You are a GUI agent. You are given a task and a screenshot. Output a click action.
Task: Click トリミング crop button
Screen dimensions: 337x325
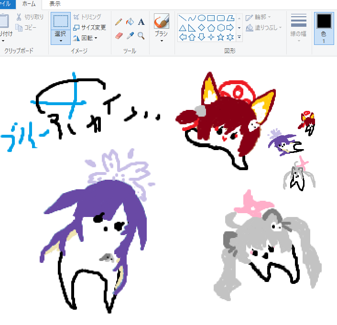point(87,17)
